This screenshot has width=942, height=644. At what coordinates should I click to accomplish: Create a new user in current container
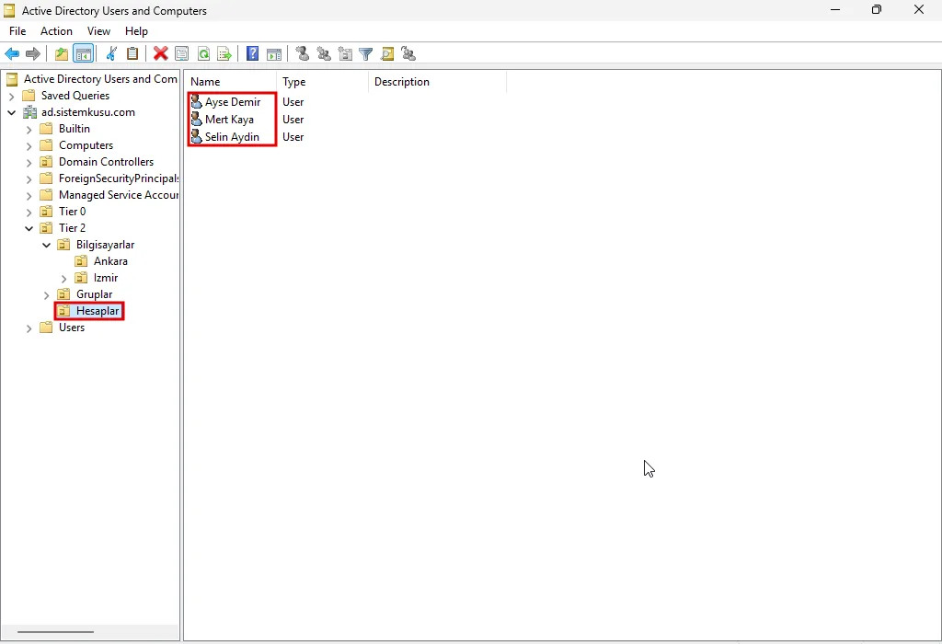302,54
